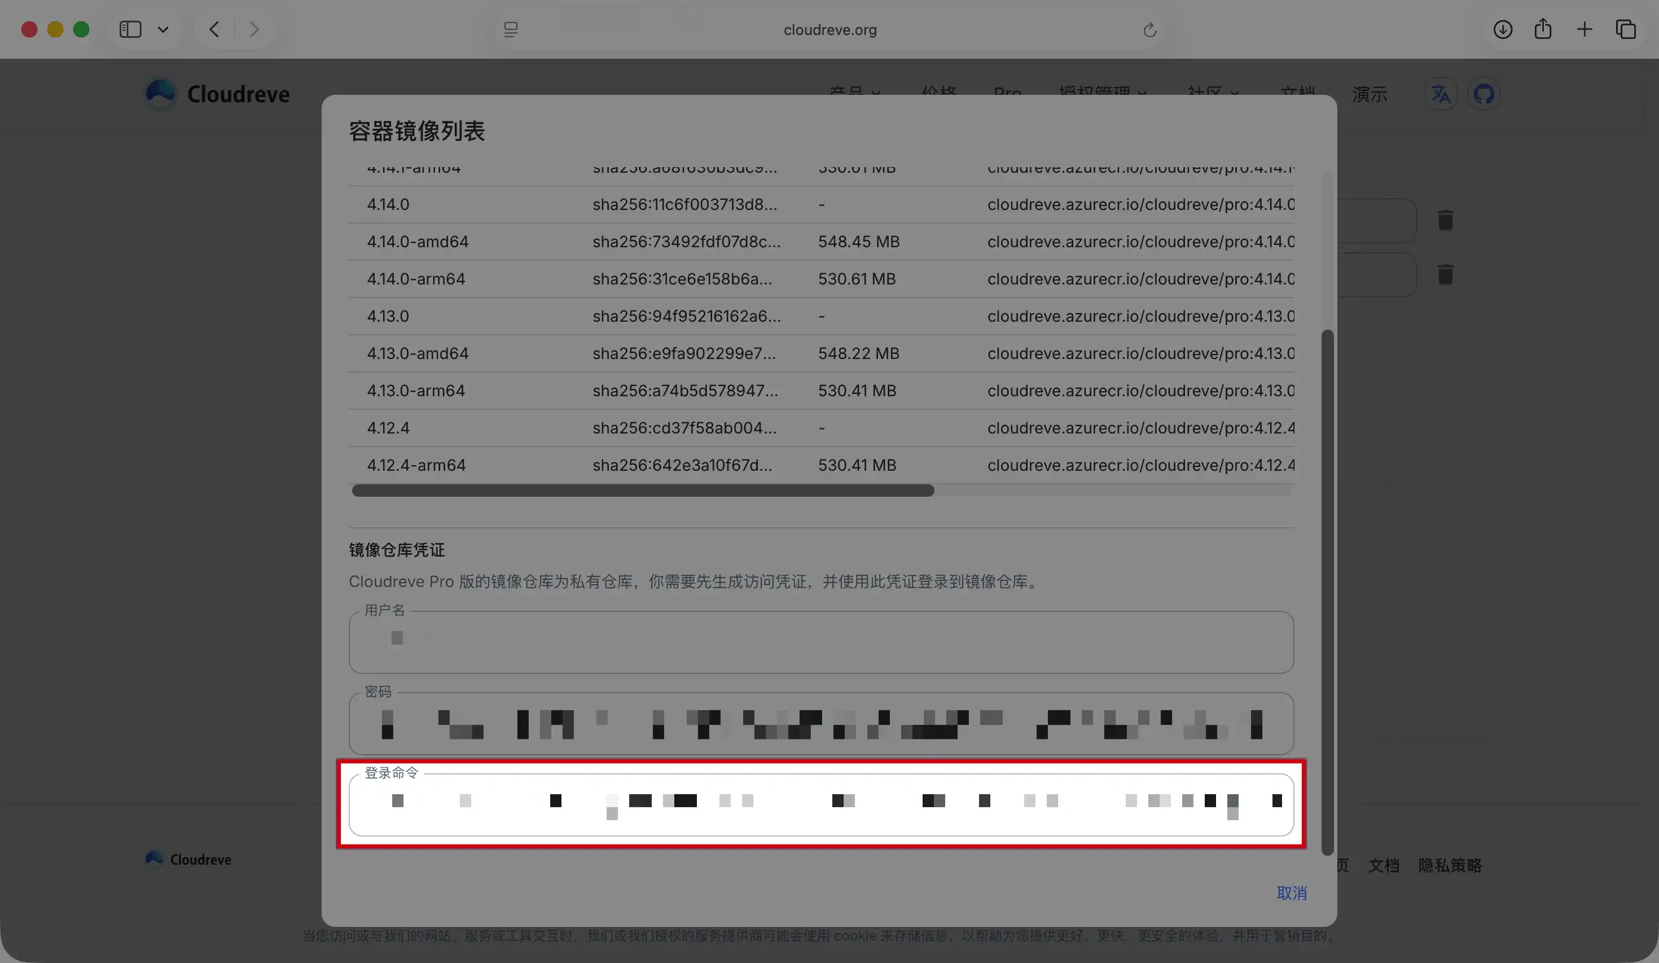Click the Safari sidebar toggle icon

click(130, 29)
